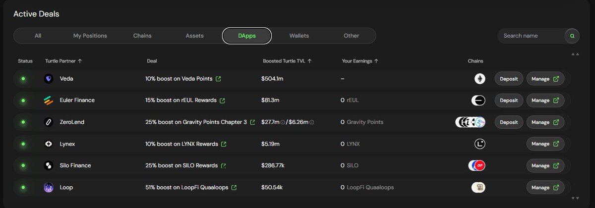Sort by Turtle Partner column arrow
Image resolution: width=595 pixels, height=208 pixels.
pos(80,61)
